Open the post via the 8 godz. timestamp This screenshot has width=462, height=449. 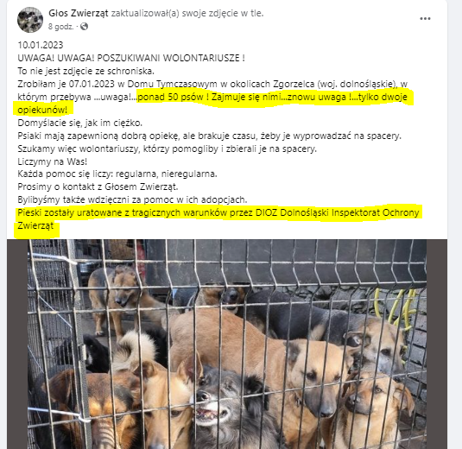pos(60,27)
